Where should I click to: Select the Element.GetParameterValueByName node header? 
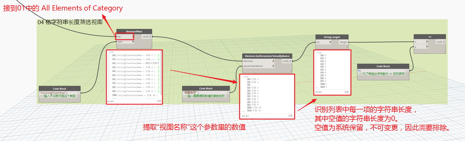(267, 56)
